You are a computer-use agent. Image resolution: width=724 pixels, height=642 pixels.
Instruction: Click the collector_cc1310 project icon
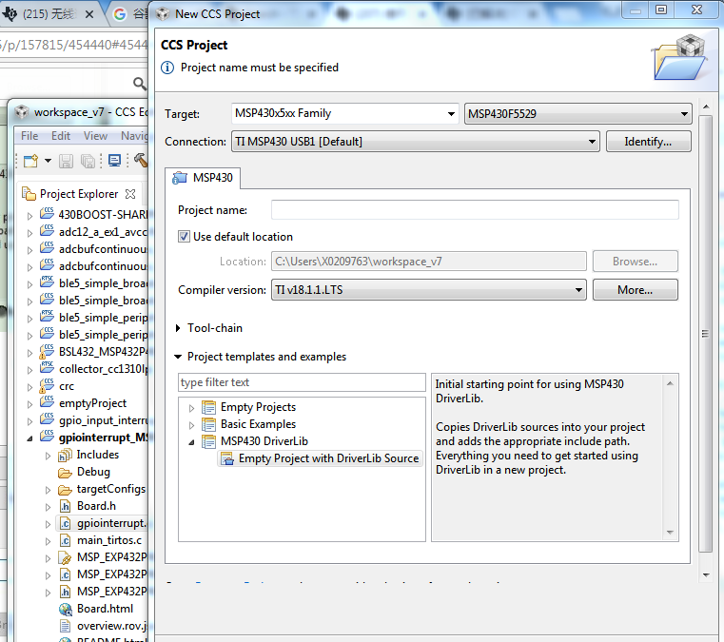pyautogui.click(x=47, y=368)
